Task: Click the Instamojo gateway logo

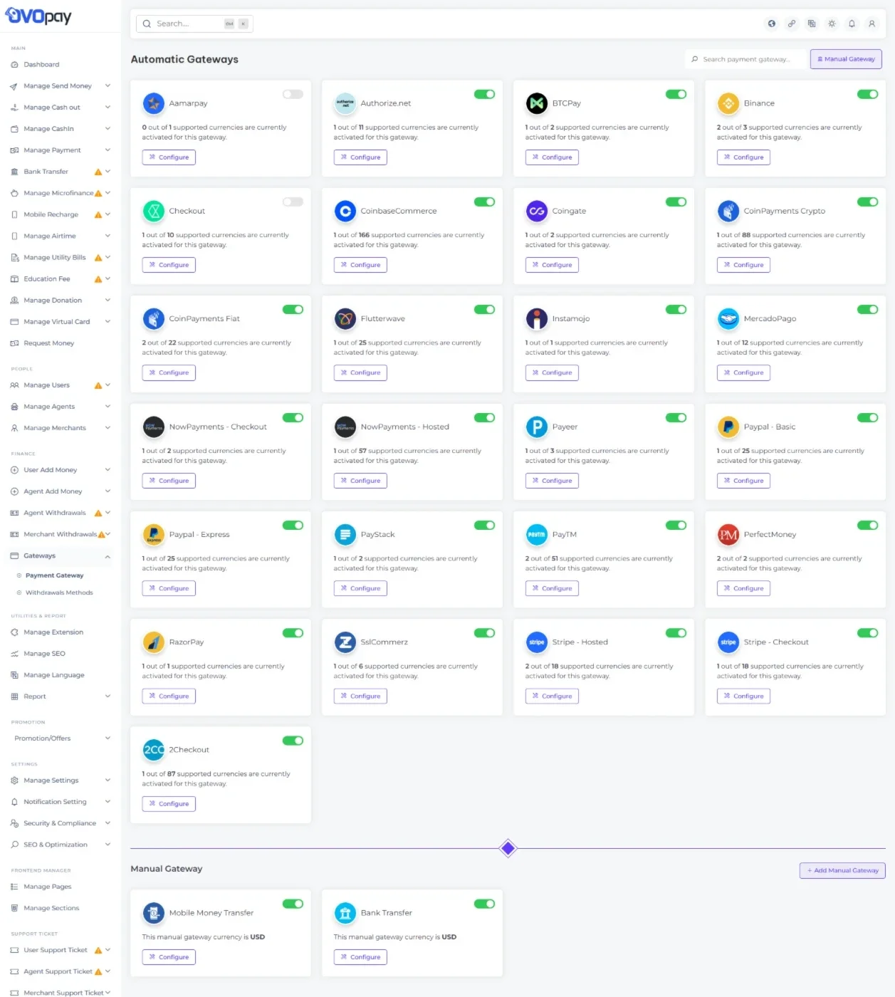Action: (x=537, y=319)
